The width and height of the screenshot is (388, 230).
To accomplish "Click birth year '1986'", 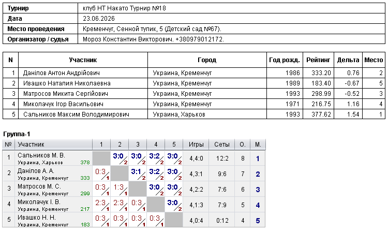I will [x=292, y=73].
